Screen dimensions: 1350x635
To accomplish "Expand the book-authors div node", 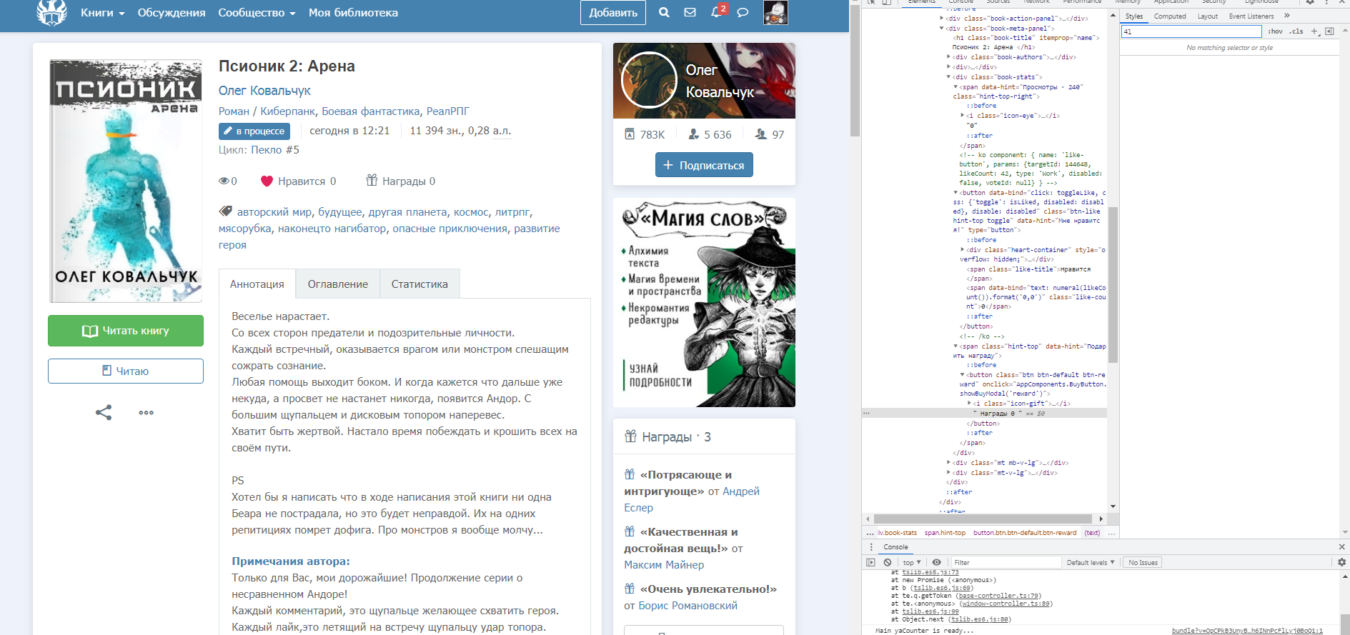I will click(x=948, y=57).
